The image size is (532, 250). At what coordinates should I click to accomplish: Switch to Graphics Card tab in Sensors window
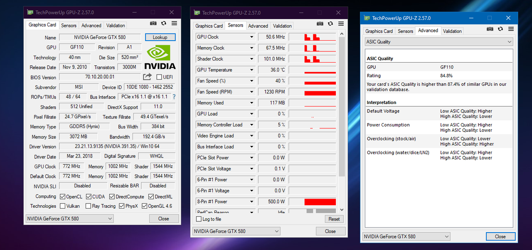[209, 26]
